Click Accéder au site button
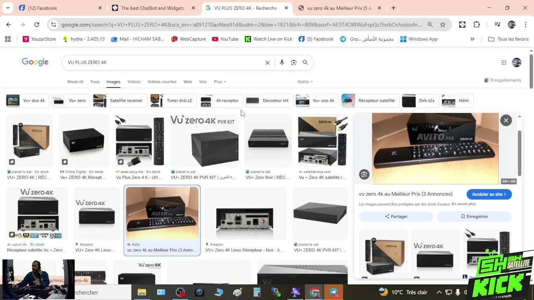This screenshot has height=300, width=534. tap(489, 194)
